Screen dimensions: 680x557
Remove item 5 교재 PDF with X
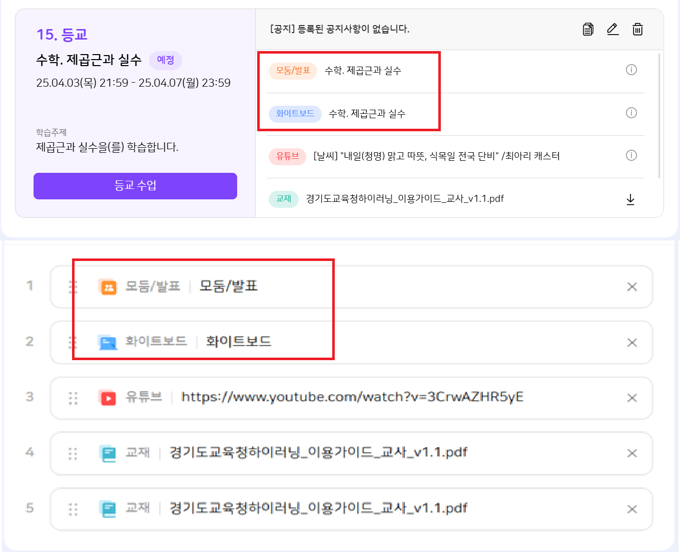632,509
